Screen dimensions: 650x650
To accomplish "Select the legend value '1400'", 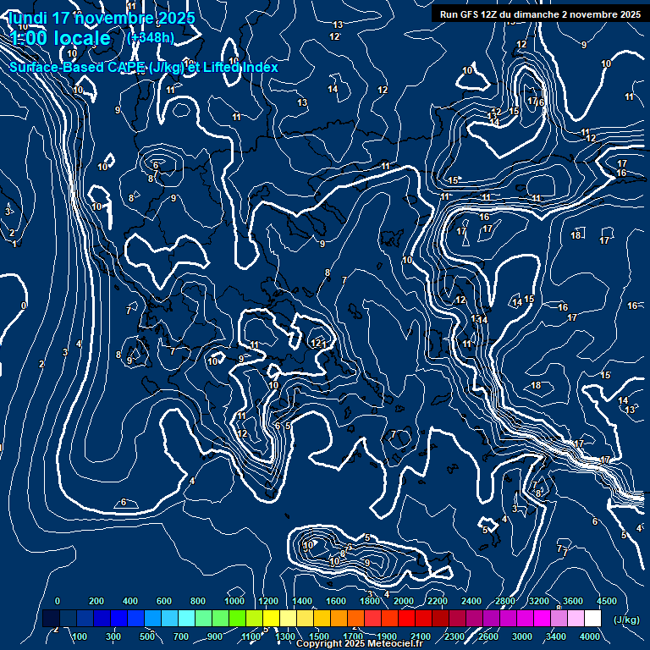I will (x=302, y=601).
